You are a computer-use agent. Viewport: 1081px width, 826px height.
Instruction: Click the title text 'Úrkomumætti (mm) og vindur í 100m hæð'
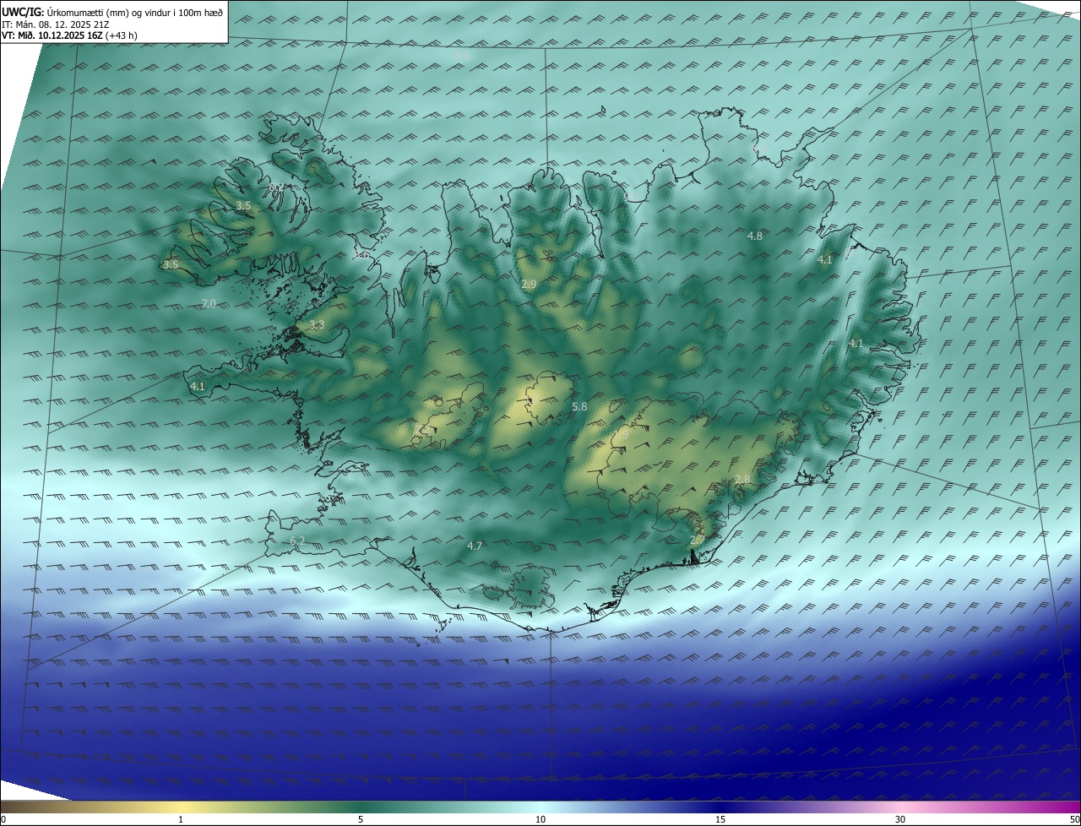point(135,12)
